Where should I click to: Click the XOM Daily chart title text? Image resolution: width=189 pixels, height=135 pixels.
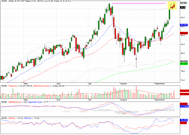(36, 1)
